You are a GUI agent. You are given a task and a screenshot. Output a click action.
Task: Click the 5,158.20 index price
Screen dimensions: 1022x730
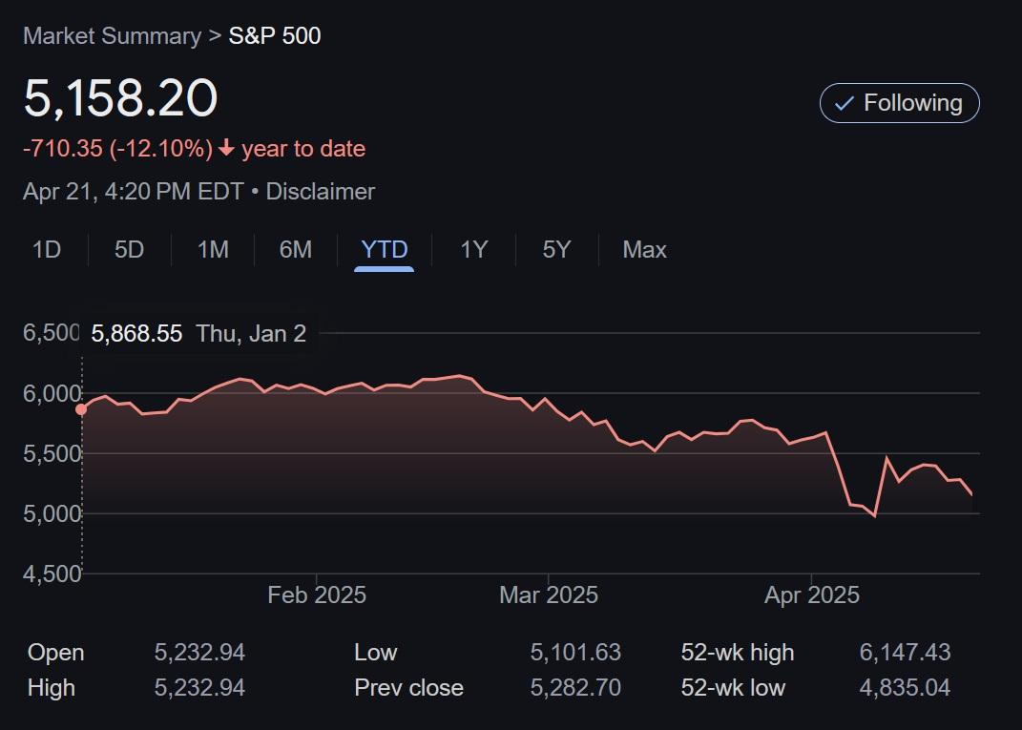(x=120, y=98)
